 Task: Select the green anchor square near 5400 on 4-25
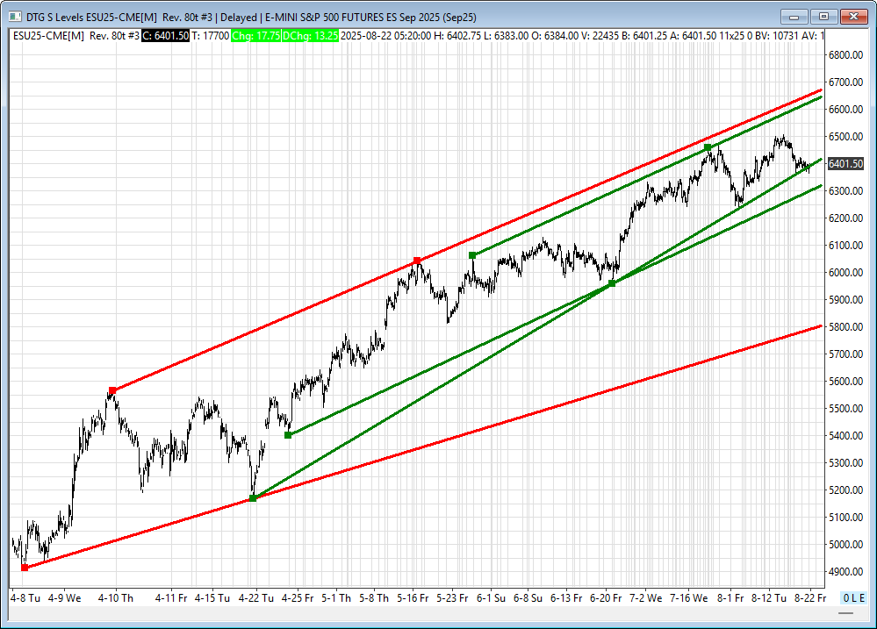tap(288, 435)
